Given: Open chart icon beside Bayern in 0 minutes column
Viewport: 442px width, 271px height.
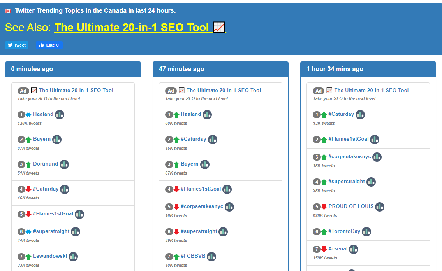Looking at the screenshot, I should (56, 139).
